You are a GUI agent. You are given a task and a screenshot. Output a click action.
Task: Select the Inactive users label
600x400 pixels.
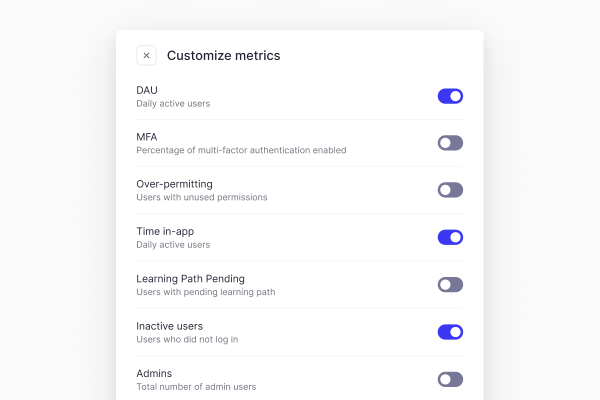click(x=169, y=326)
